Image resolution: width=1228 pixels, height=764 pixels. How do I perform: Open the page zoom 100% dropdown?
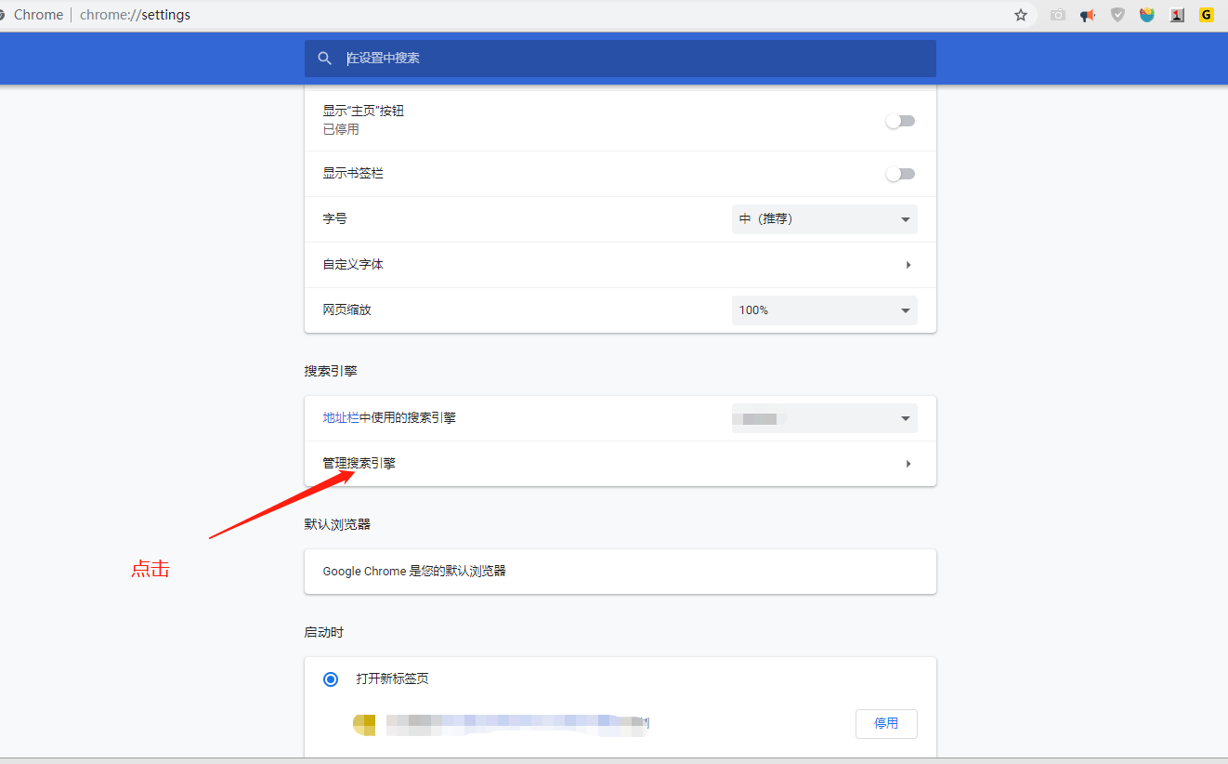[x=825, y=310]
